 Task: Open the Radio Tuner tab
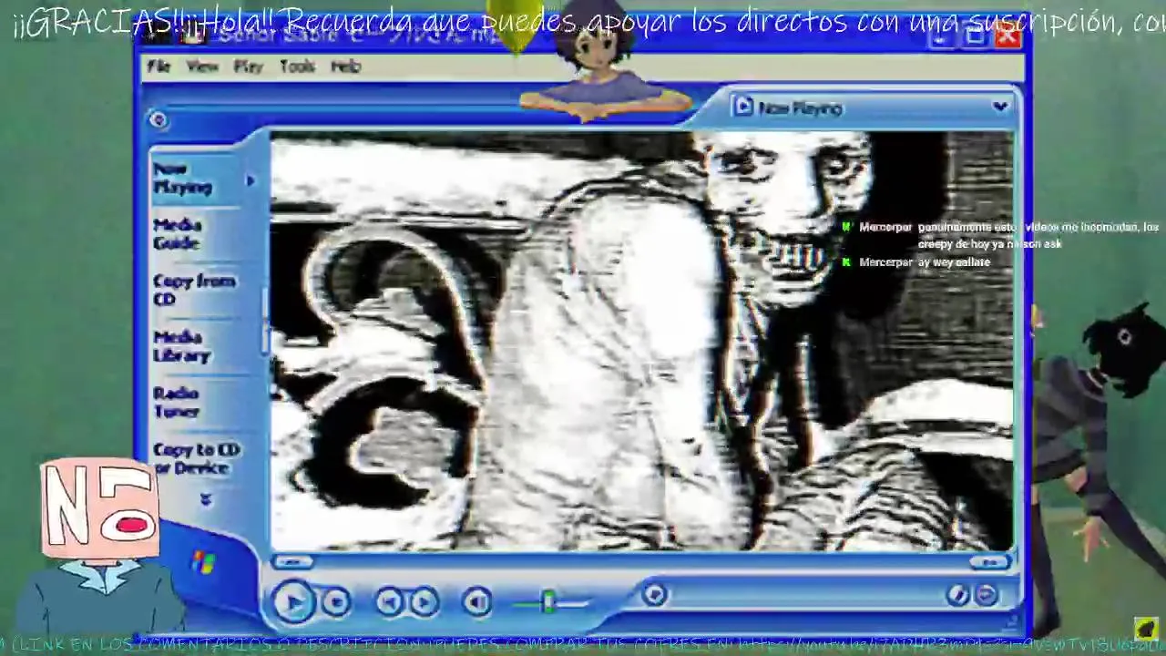(176, 402)
